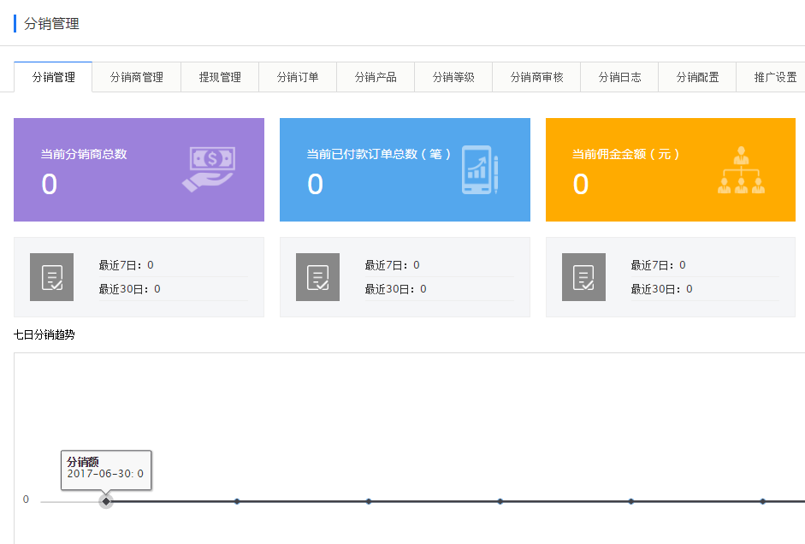The height and width of the screenshot is (544, 805).
Task: Click the highlighted diamond data point on the trend chart
Action: pos(105,500)
